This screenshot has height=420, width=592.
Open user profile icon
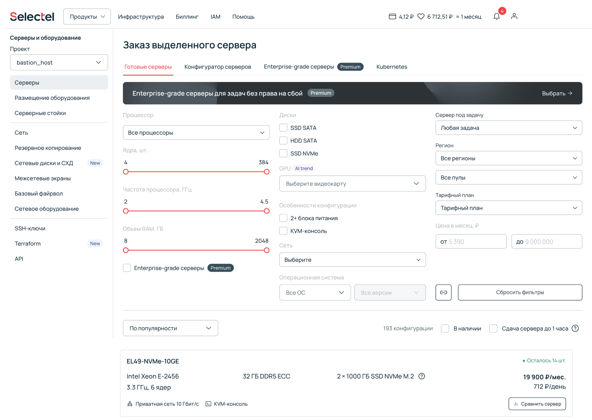point(514,16)
